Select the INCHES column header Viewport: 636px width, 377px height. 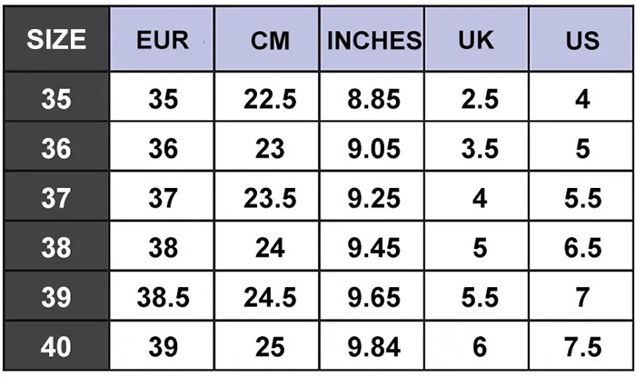coord(373,40)
